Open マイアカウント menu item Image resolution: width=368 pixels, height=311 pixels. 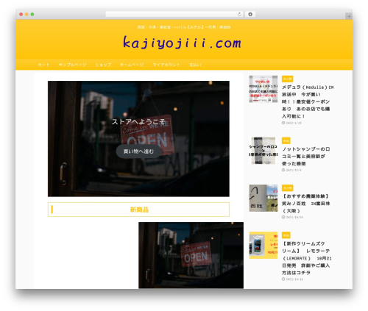(166, 65)
